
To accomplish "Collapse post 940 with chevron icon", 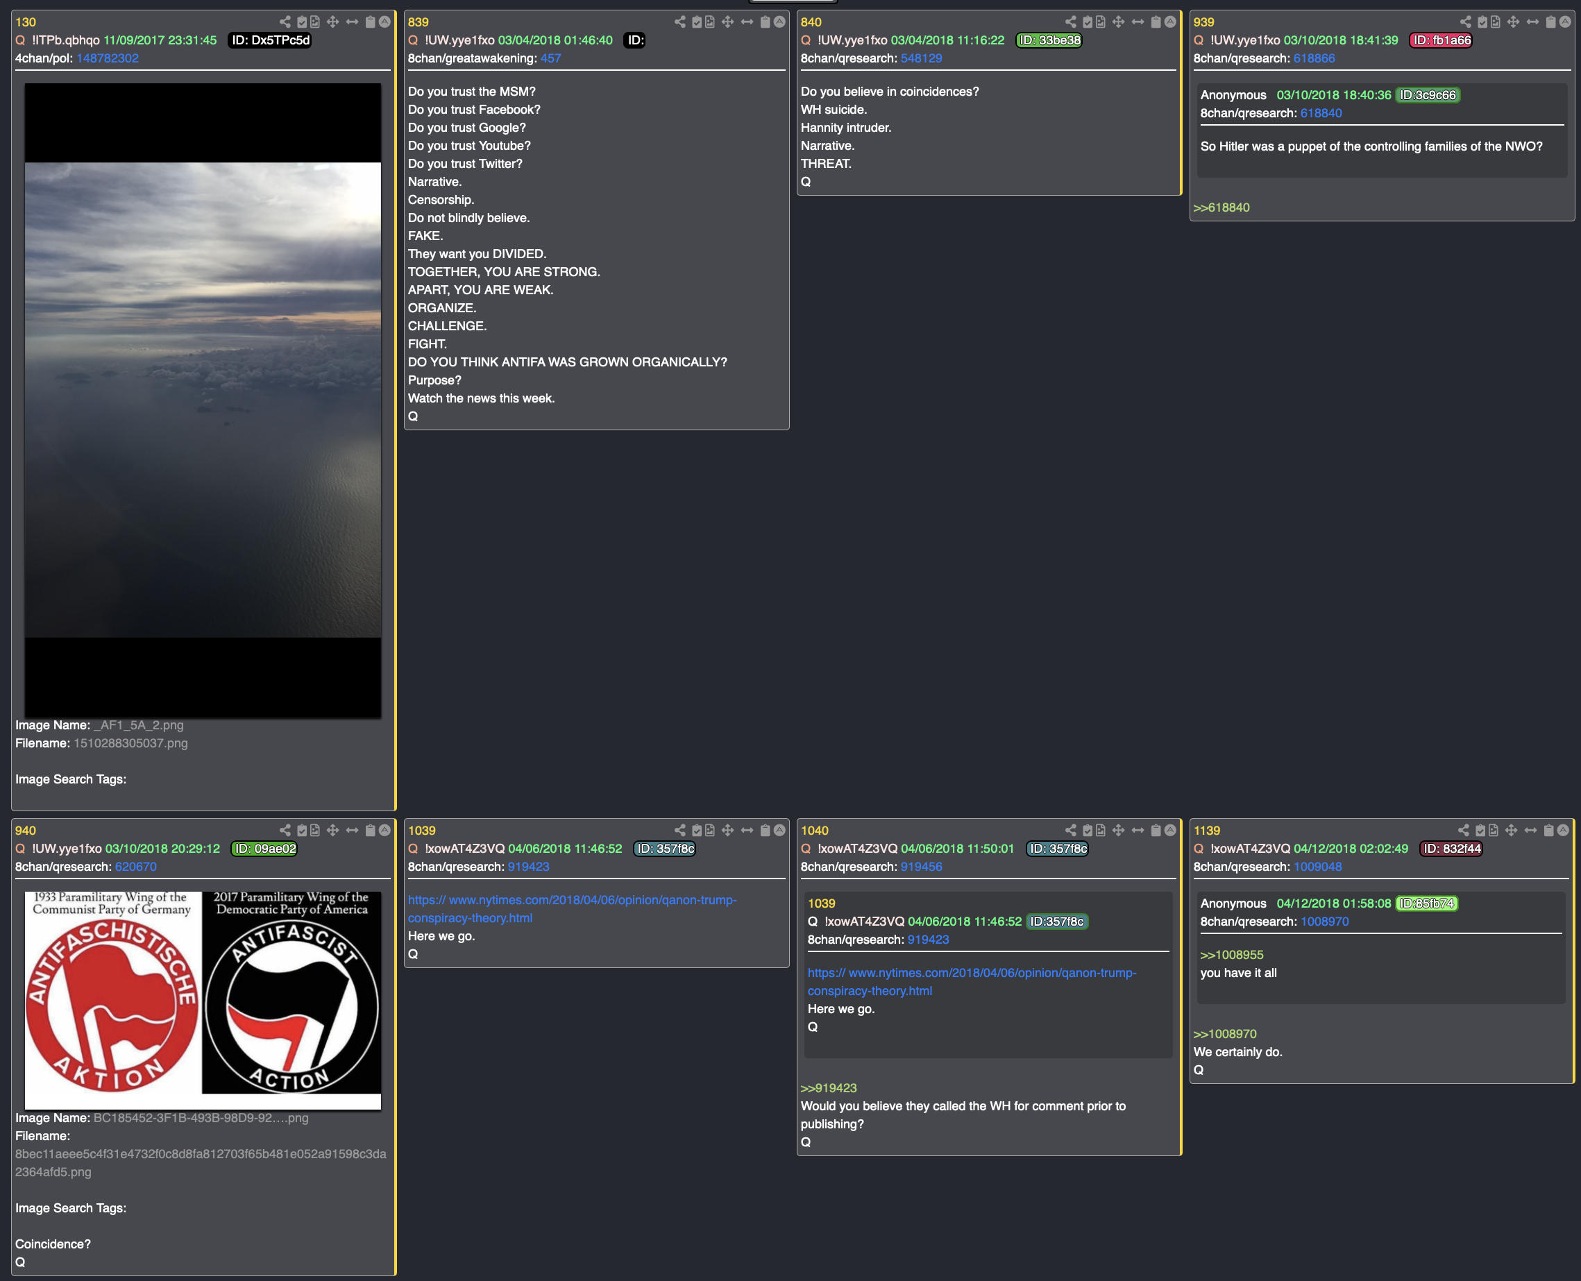I will 384,830.
